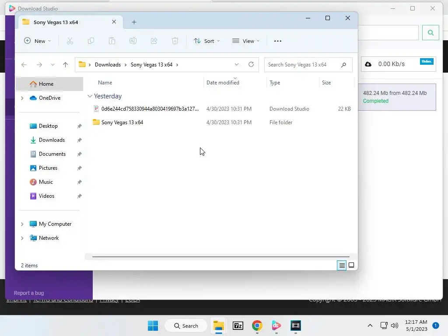
Task: Open Pictures in quick access
Action: coord(49,168)
